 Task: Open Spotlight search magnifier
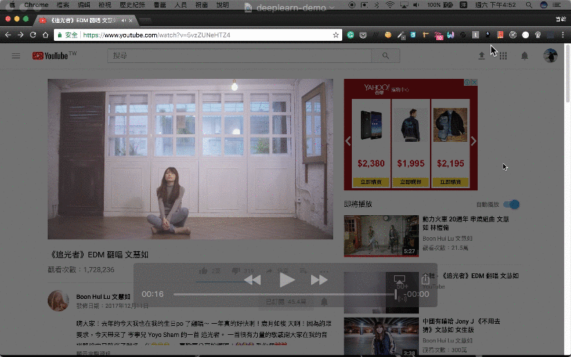(x=529, y=5)
